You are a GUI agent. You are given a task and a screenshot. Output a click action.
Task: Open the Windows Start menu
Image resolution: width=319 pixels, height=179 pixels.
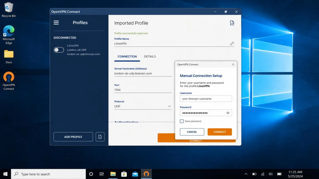[5, 174]
